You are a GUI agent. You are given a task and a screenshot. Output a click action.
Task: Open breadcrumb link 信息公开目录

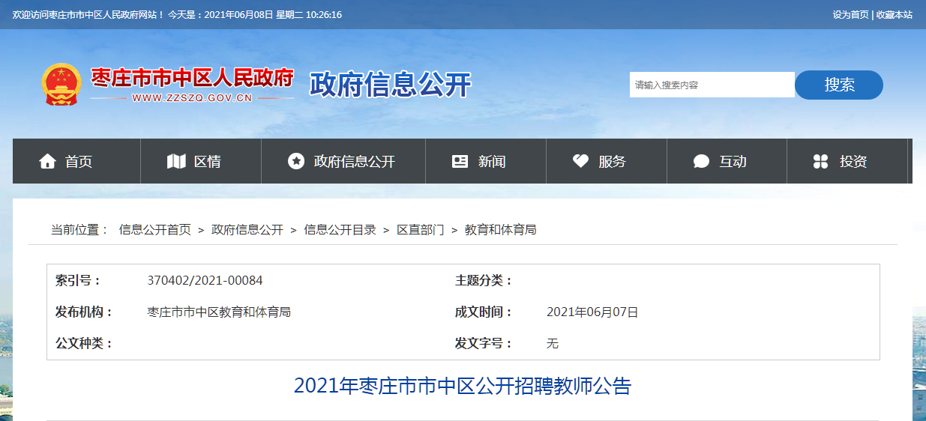click(340, 230)
